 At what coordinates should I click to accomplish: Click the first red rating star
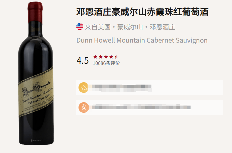[x=95, y=57]
